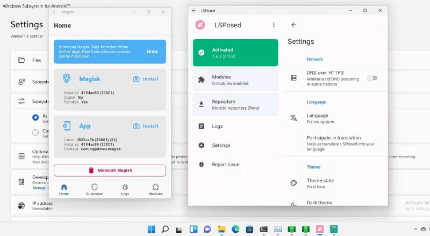Switch to the Superuser tab
Screen dimensions: 430x236
click(95, 189)
